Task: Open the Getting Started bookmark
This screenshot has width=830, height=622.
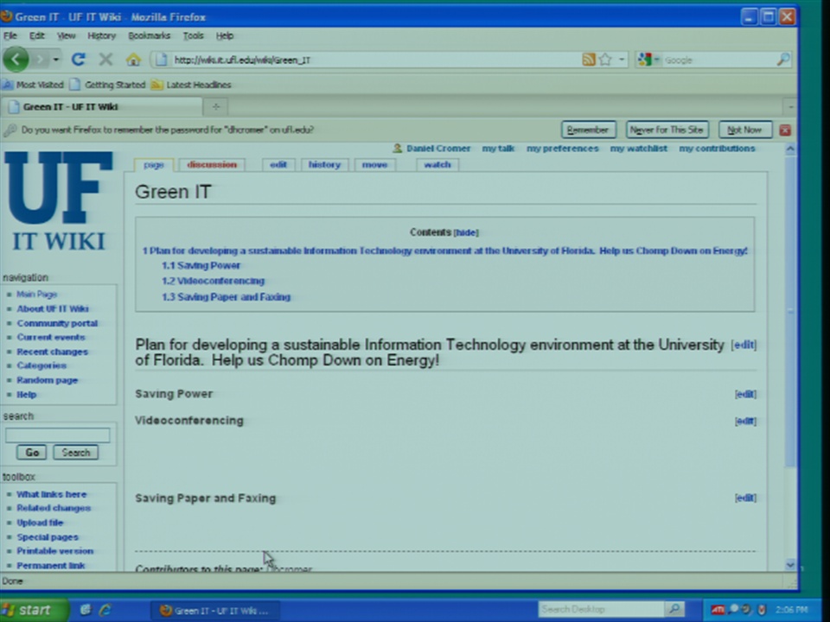Action: tap(108, 85)
